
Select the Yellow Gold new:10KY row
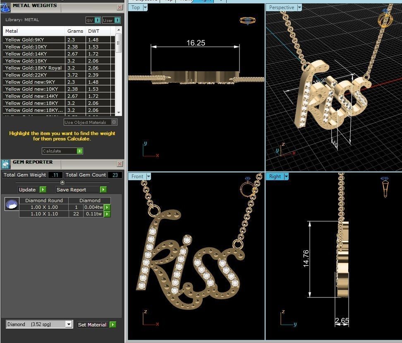(59, 89)
